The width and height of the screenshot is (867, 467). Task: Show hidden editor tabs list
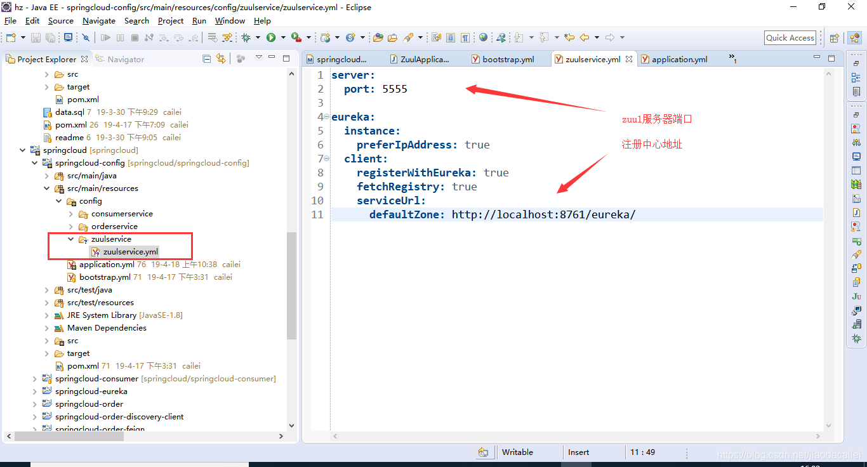coord(732,58)
